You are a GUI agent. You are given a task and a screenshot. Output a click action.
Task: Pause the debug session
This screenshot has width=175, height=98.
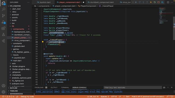pos(136,2)
